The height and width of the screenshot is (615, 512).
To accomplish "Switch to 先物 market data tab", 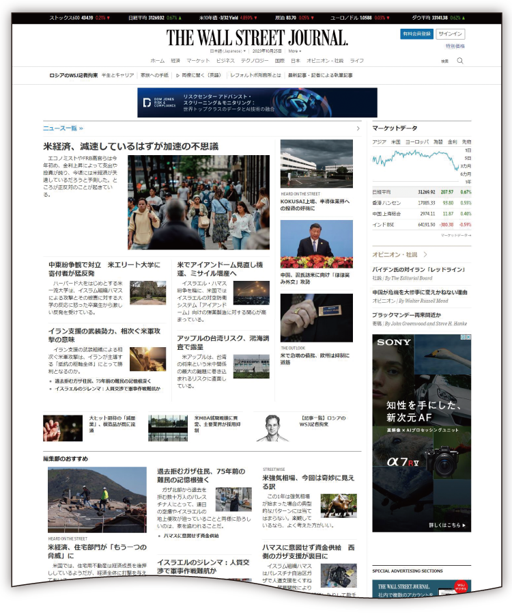I will pyautogui.click(x=466, y=142).
